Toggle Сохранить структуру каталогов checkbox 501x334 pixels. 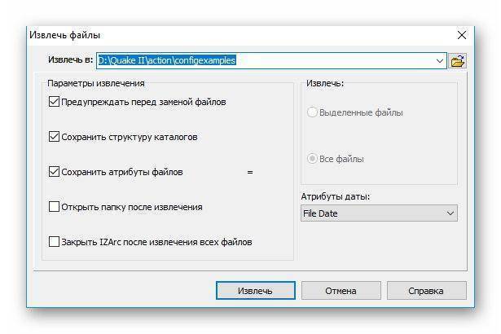[x=54, y=137]
